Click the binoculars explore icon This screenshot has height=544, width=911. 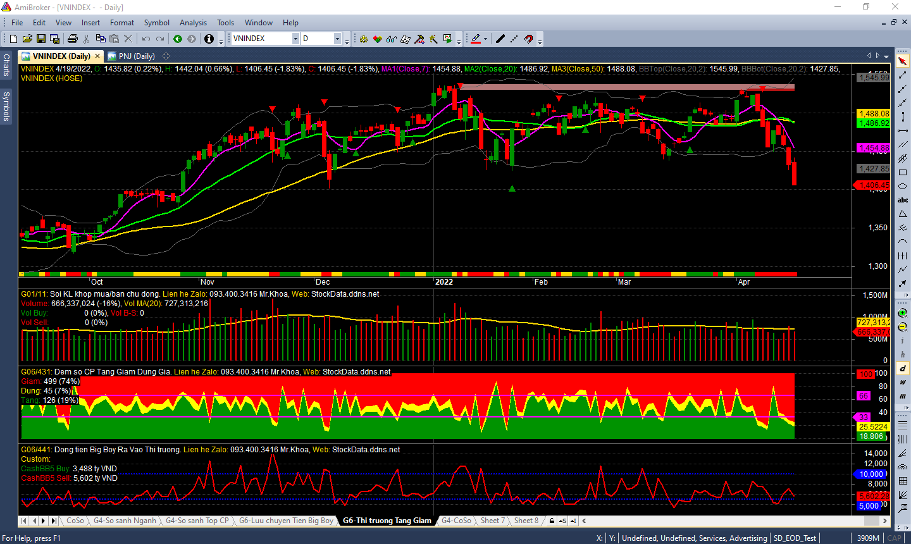pos(392,39)
